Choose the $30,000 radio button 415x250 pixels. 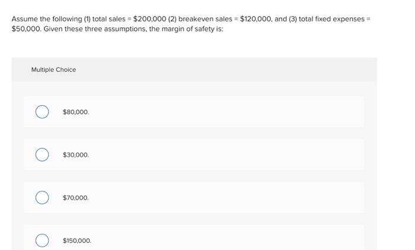point(42,154)
